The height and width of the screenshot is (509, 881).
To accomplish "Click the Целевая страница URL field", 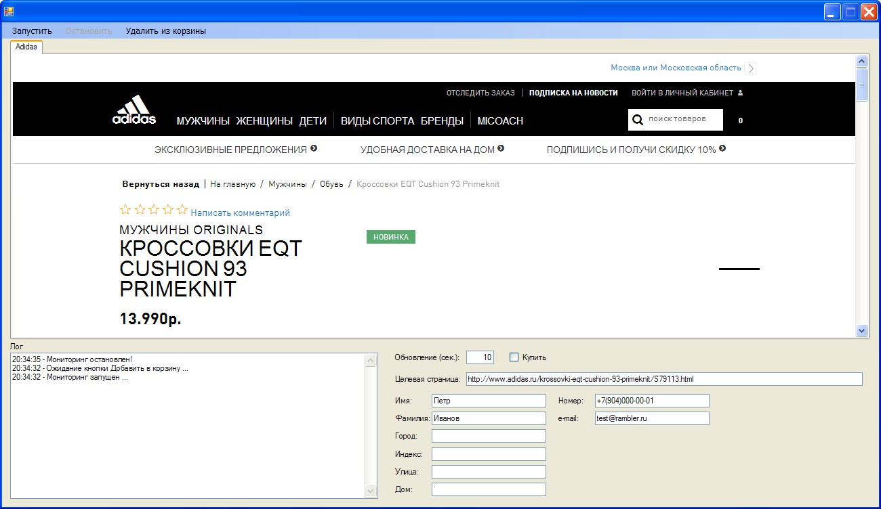I will pos(664,379).
